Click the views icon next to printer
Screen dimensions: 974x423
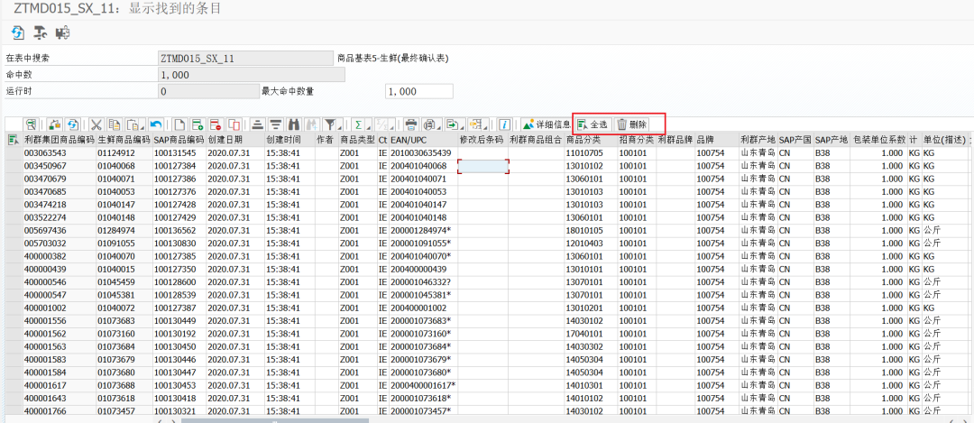[x=429, y=124]
